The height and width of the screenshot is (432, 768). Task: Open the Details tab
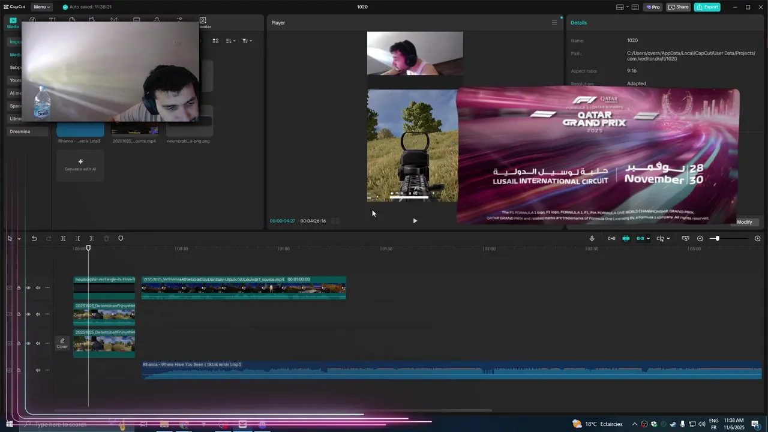click(x=579, y=23)
